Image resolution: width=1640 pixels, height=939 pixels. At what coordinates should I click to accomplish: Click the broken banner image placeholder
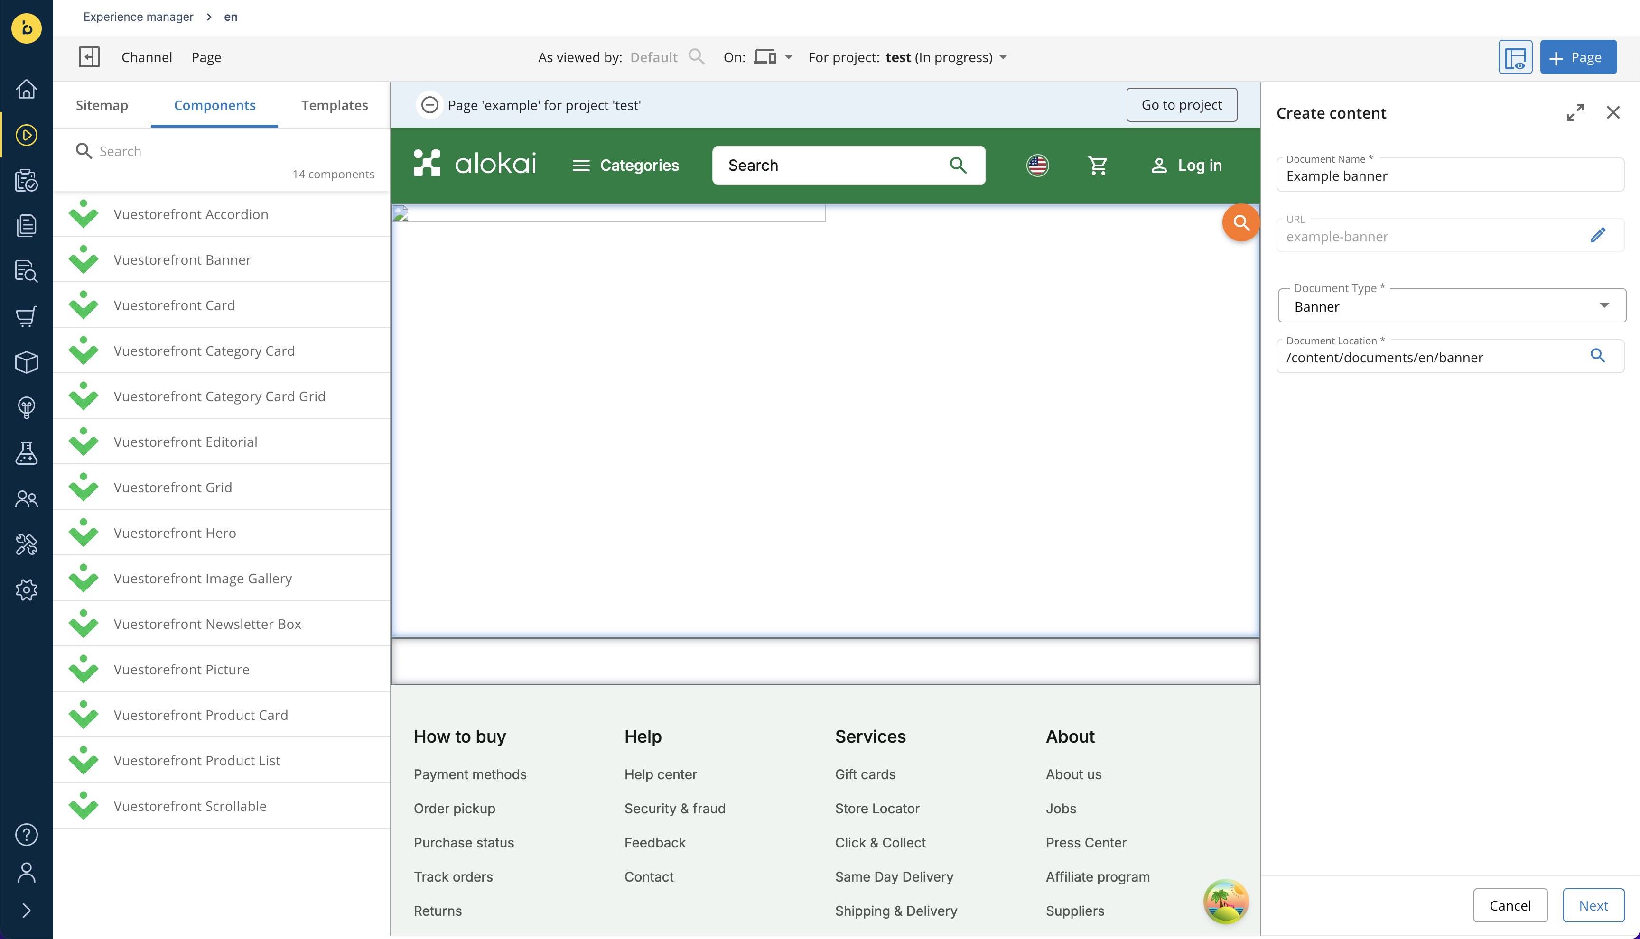pos(608,213)
